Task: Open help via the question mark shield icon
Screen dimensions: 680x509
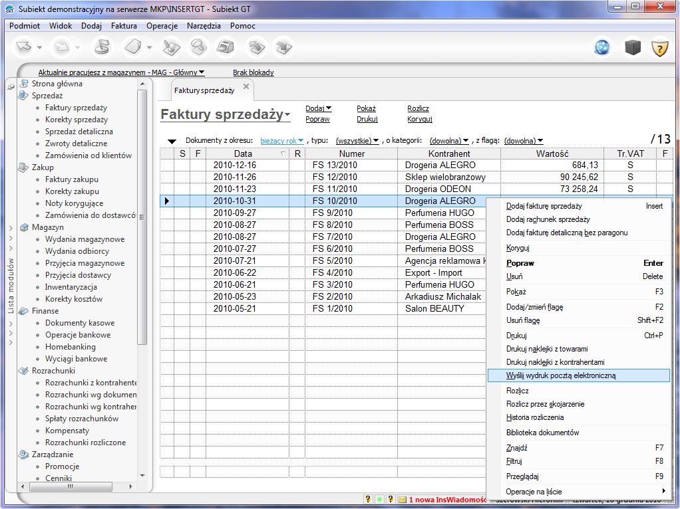Action: pyautogui.click(x=659, y=48)
